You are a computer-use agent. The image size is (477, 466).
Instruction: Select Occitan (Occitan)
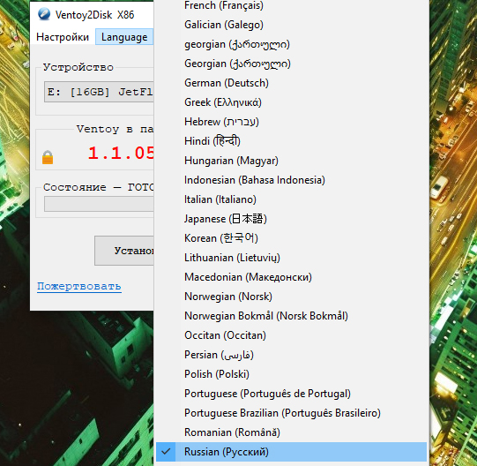[x=291, y=335]
